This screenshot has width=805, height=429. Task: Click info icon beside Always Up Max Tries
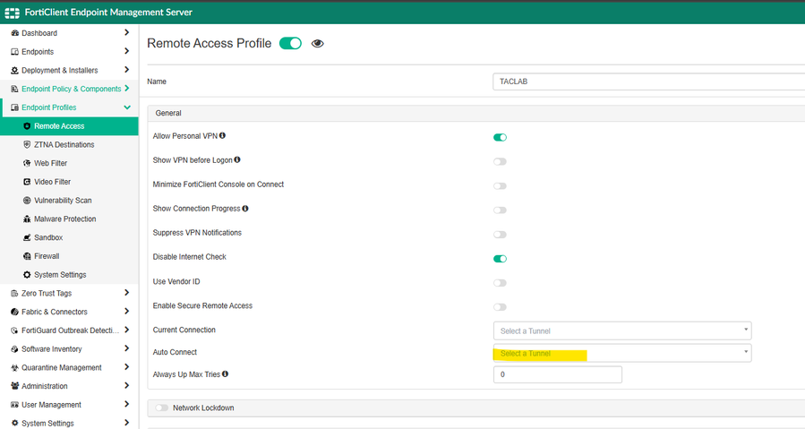click(226, 374)
